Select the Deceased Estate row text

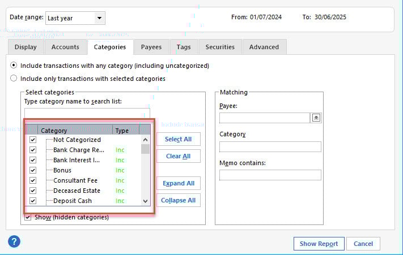(x=77, y=191)
